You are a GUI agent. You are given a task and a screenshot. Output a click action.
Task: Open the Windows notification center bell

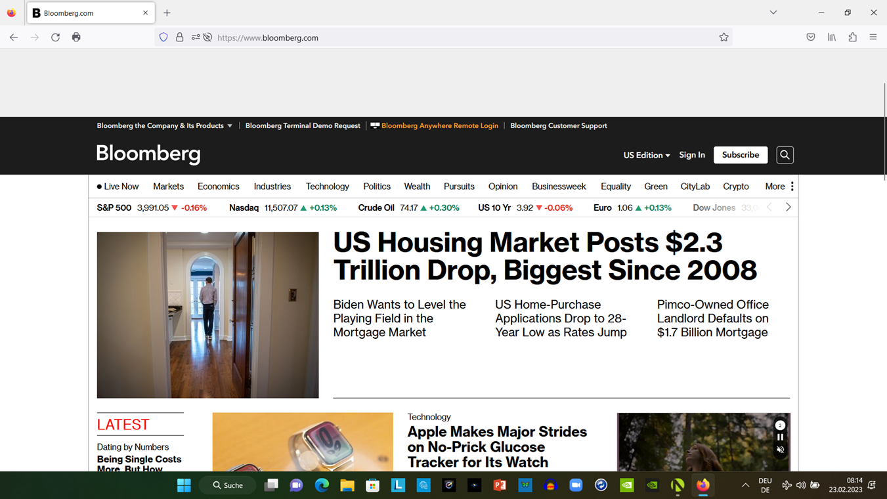tap(872, 485)
